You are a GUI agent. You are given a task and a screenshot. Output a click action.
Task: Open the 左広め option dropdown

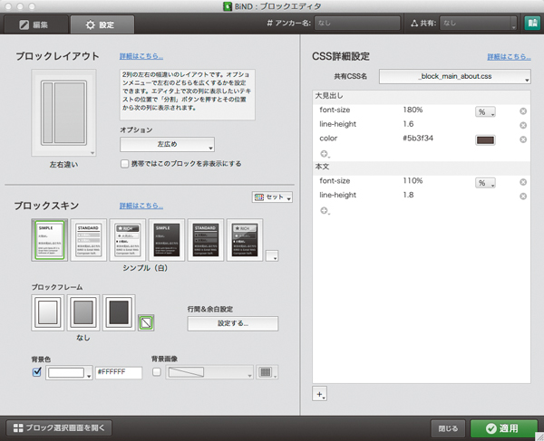coord(168,144)
